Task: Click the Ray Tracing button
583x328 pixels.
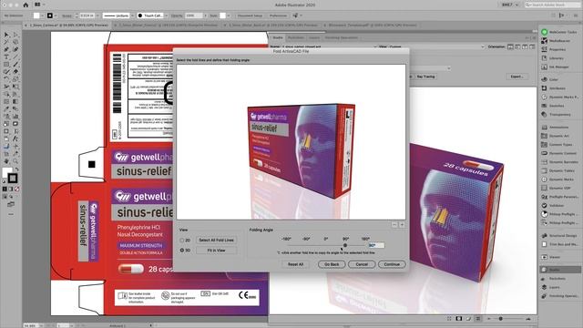Action: (x=425, y=77)
